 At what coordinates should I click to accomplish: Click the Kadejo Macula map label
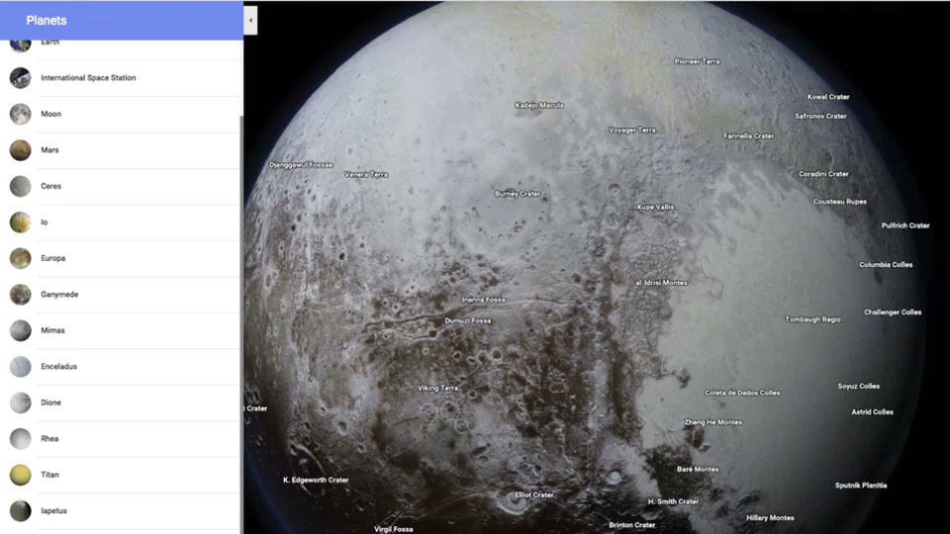(x=539, y=106)
